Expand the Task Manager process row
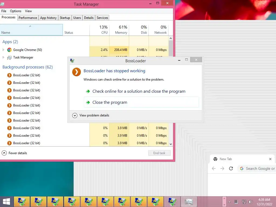 [3, 57]
